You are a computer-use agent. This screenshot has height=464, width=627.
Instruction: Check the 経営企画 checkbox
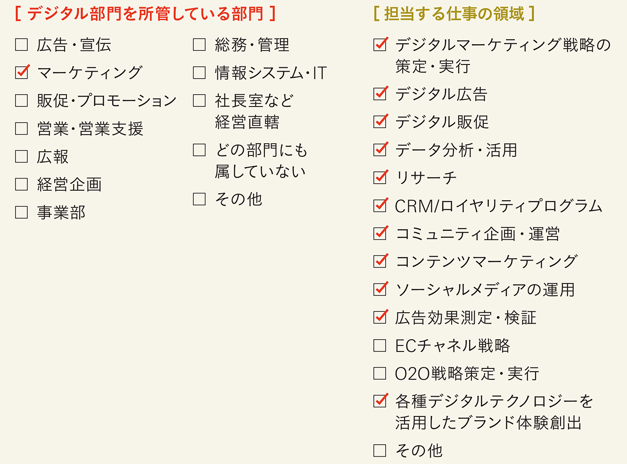(x=22, y=184)
